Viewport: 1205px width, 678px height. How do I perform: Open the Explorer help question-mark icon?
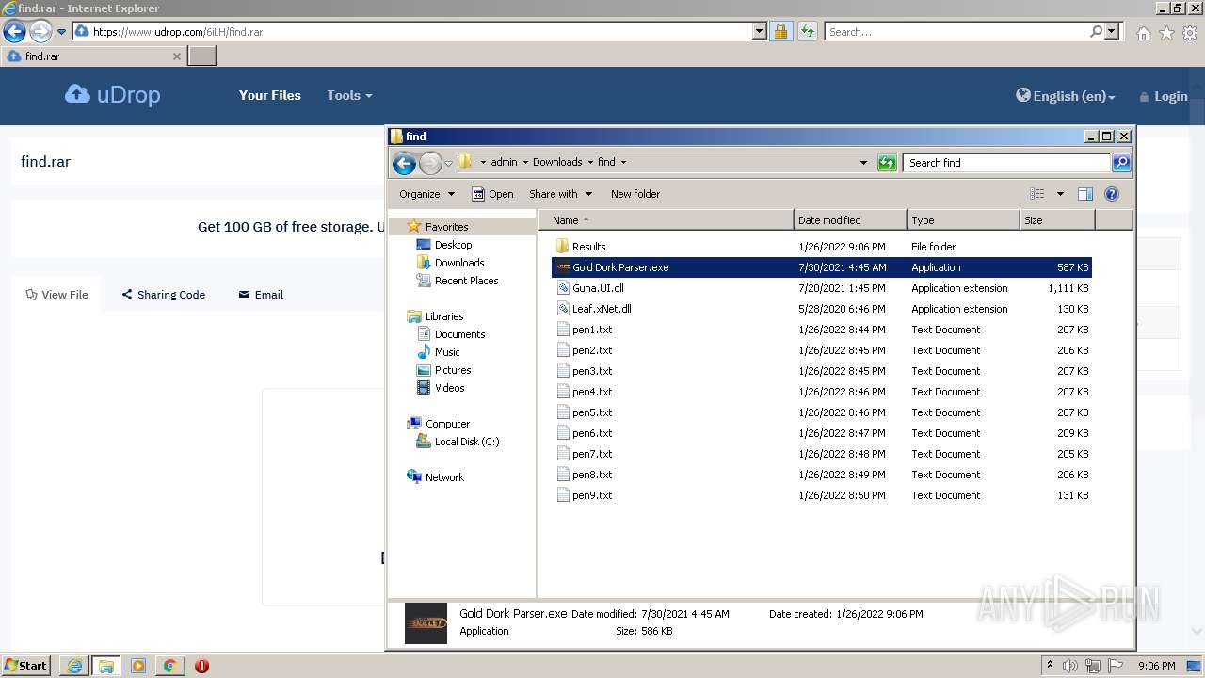click(1111, 194)
